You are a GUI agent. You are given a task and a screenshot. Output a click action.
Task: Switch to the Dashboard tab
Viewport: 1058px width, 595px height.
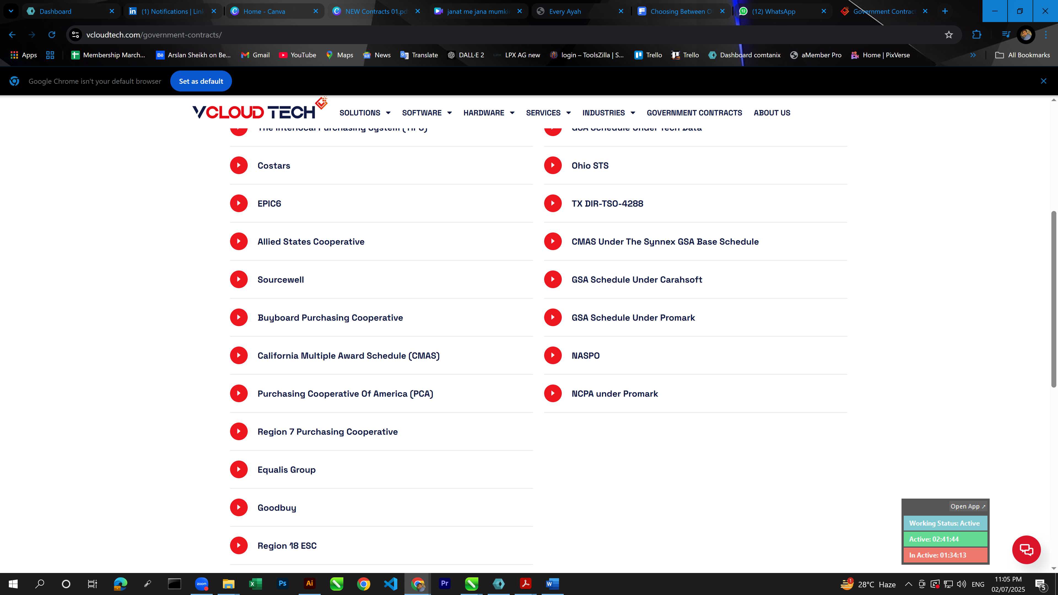click(71, 11)
